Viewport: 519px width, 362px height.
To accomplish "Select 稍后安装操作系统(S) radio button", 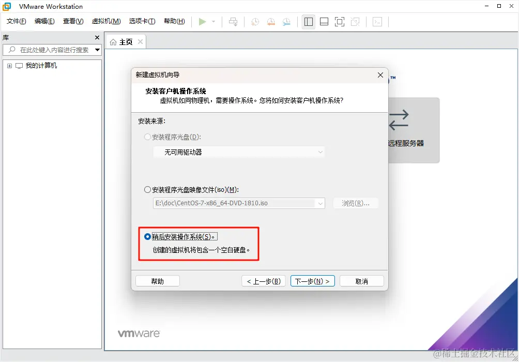I will tap(147, 237).
